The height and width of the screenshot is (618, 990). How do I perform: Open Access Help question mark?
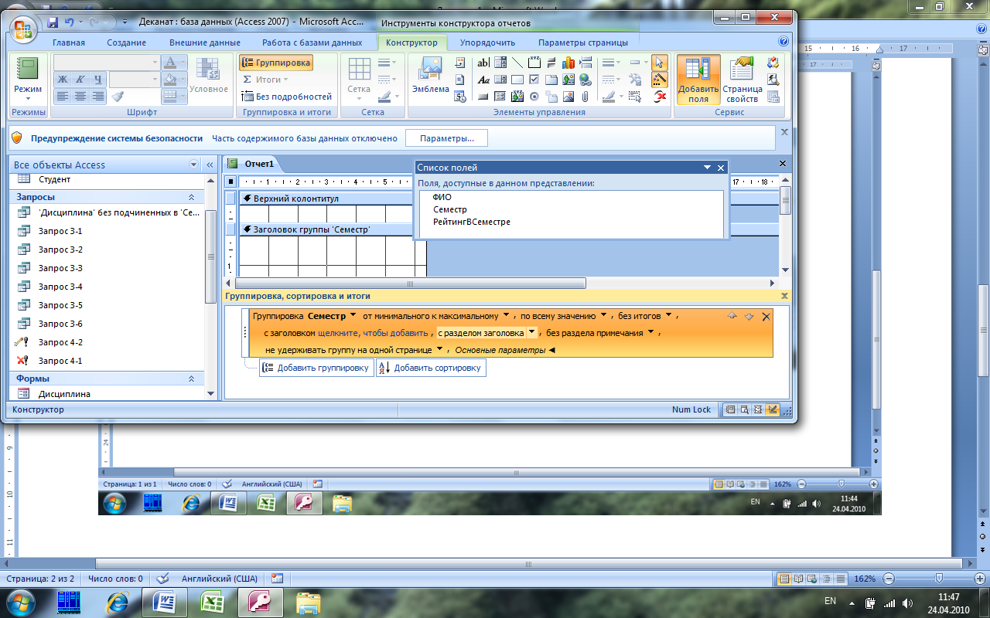click(x=783, y=42)
